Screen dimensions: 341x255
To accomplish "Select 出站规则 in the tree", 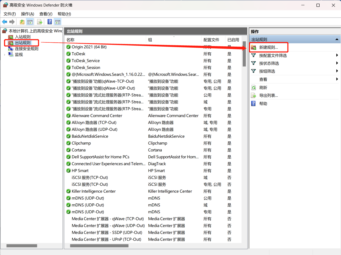I will (23, 43).
